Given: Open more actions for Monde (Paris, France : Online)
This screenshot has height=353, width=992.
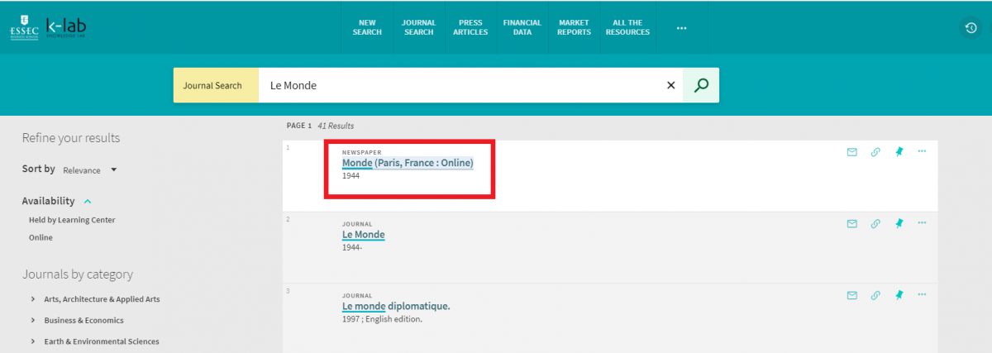Looking at the screenshot, I should pos(922,152).
